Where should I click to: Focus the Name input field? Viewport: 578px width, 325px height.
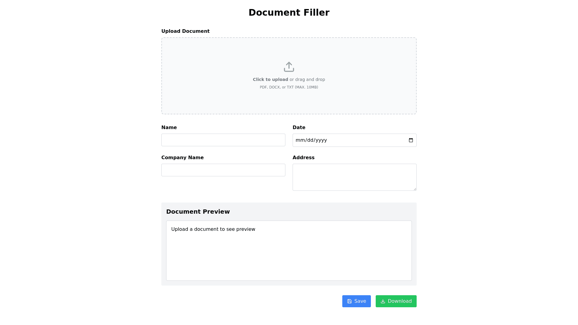223,140
